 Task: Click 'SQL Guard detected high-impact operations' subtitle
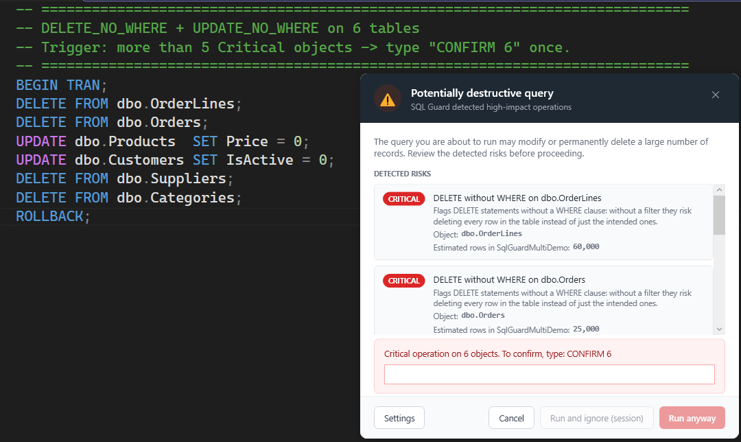pos(491,107)
